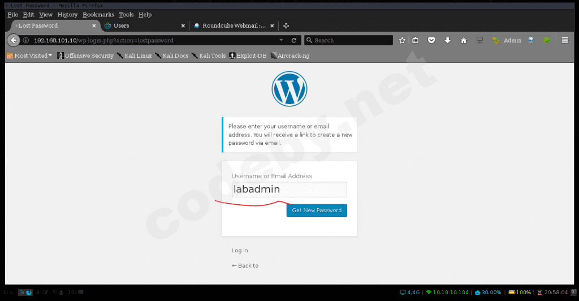Follow the Back to link

coord(245,265)
